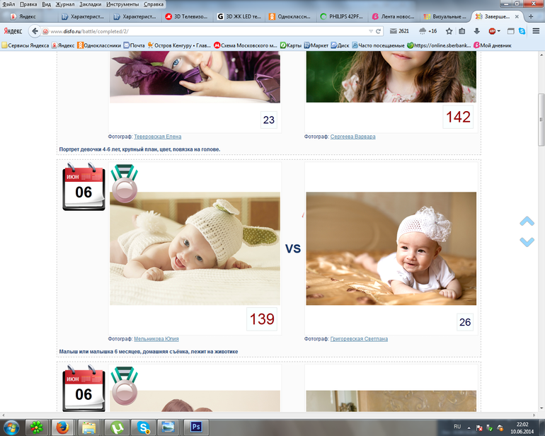545x436 pixels.
Task: Open the downloads arrow icon in toolbar
Action: (x=476, y=31)
